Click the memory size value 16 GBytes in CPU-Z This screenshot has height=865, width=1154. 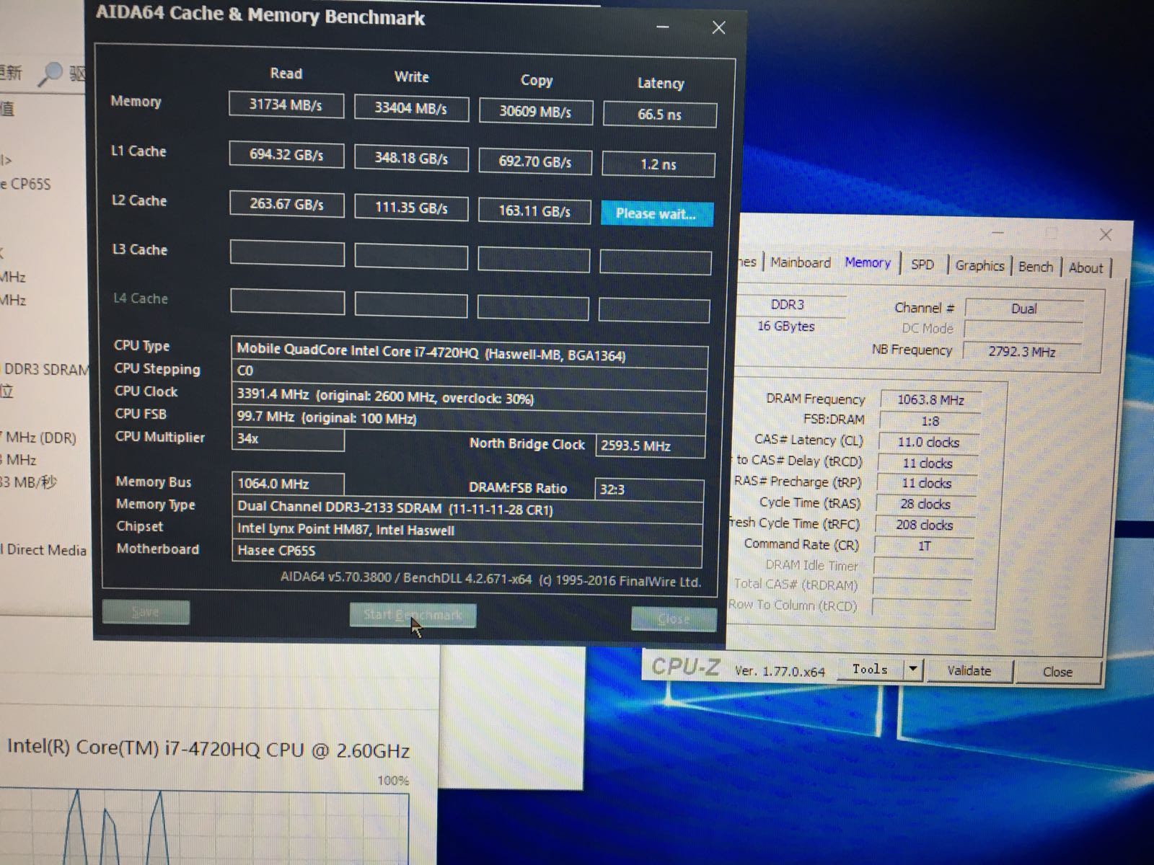(786, 327)
